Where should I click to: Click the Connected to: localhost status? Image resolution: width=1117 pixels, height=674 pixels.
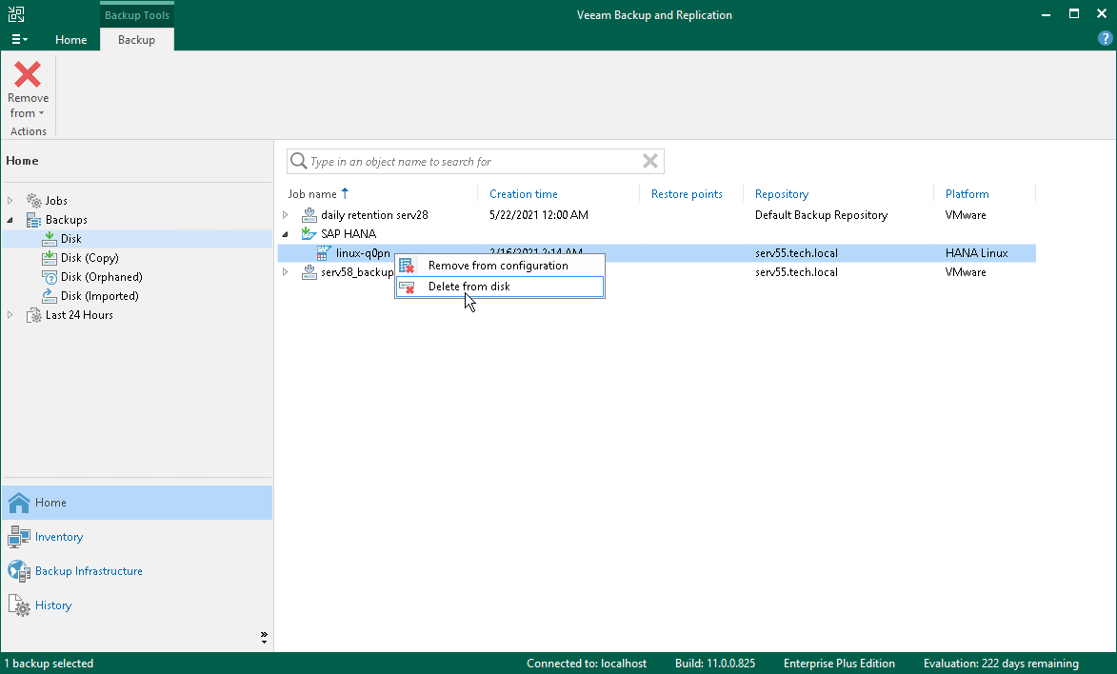pyautogui.click(x=587, y=664)
